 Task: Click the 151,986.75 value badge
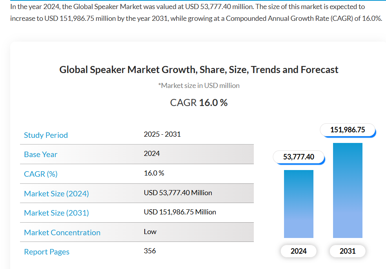point(348,130)
